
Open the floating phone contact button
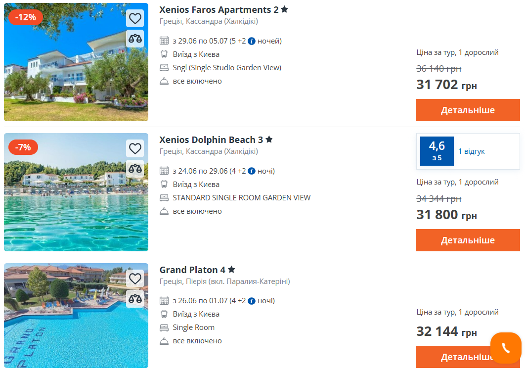pos(506,348)
